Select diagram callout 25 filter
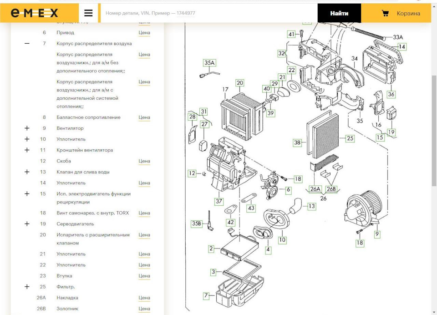 coord(350,138)
